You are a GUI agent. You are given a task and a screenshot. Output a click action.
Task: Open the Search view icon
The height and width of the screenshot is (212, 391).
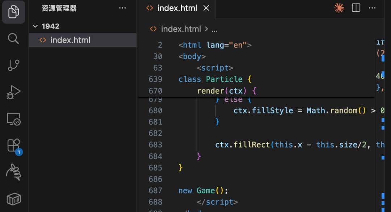(13, 38)
